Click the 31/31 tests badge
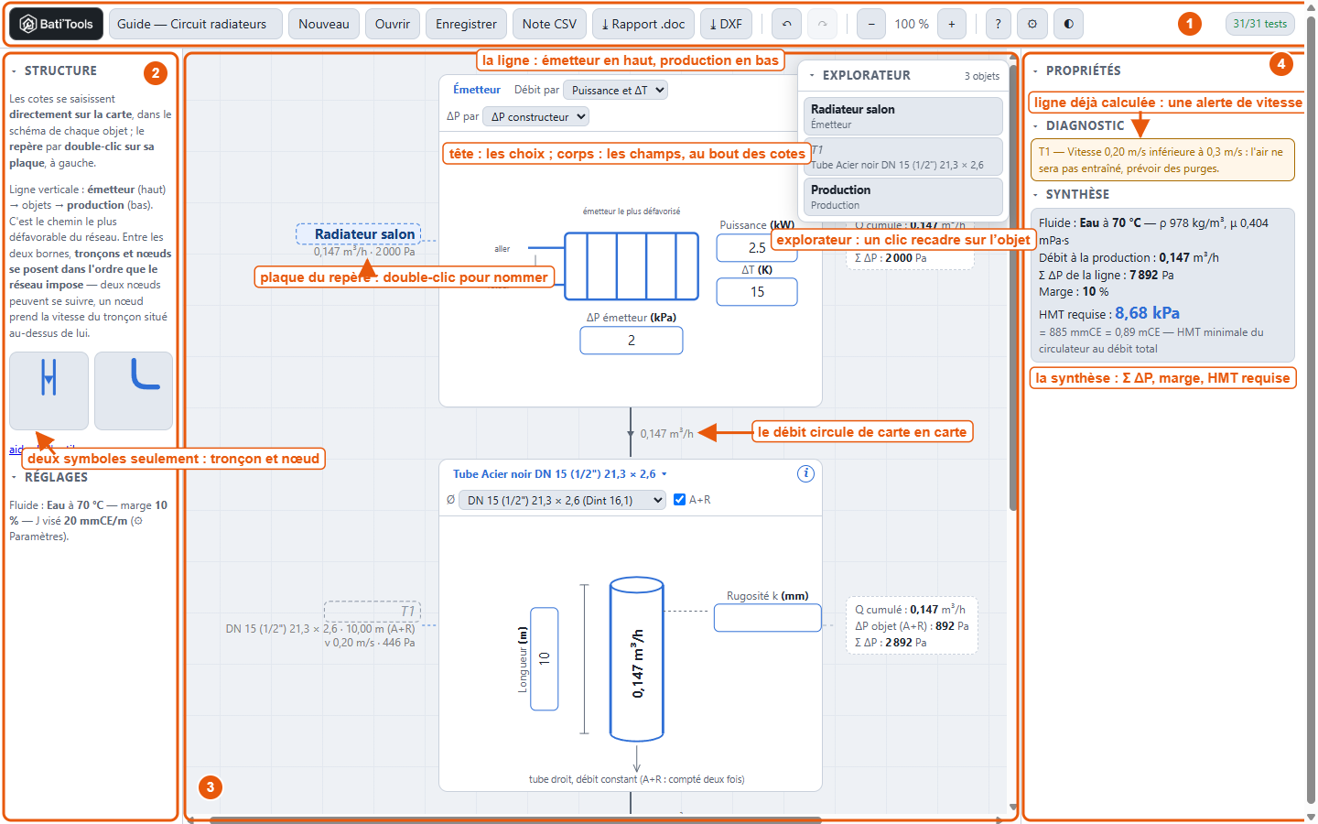This screenshot has width=1318, height=824. pyautogui.click(x=1259, y=24)
